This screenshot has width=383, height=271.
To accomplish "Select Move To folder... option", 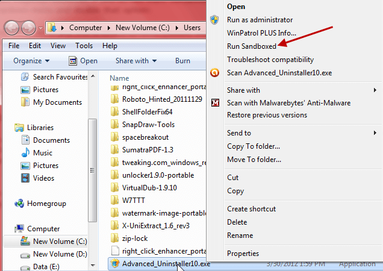I will 254,160.
